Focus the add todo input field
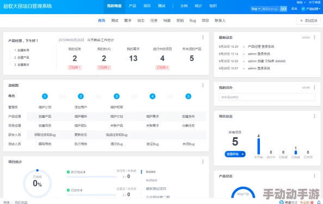The image size is (323, 204). tap(267, 97)
